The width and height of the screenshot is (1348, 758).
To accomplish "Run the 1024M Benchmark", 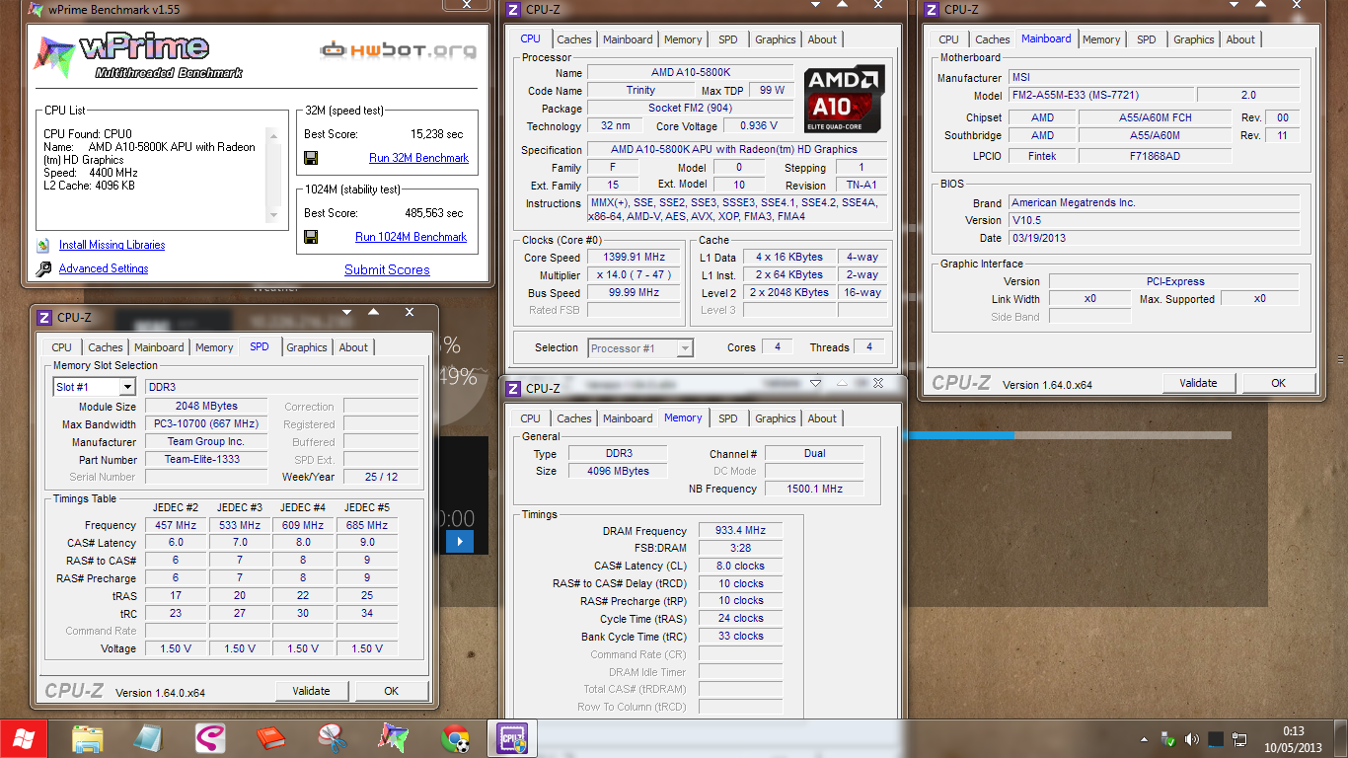I will pyautogui.click(x=411, y=237).
